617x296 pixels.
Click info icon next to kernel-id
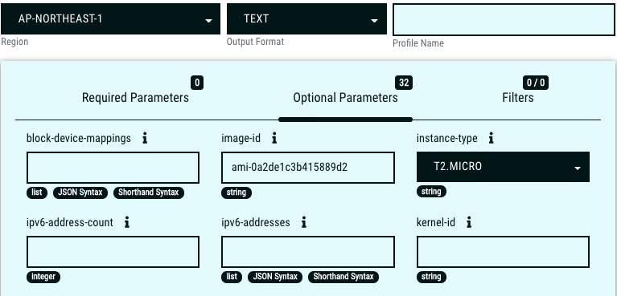click(469, 222)
